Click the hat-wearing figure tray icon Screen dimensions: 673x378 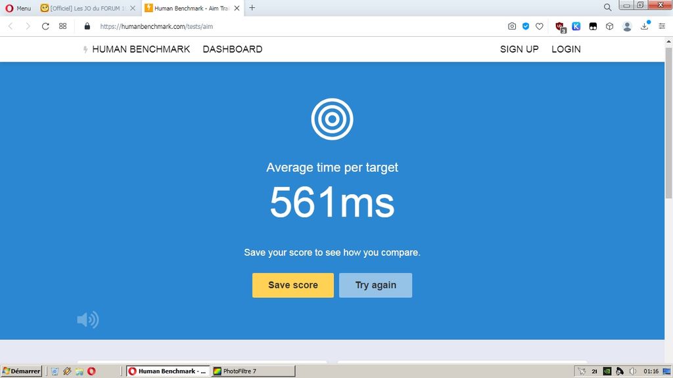pyautogui.click(x=619, y=371)
